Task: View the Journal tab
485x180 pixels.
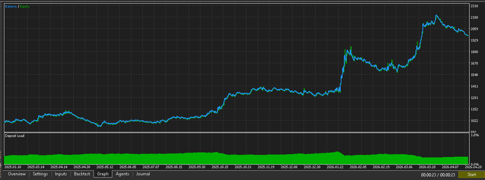Action: tap(143, 174)
